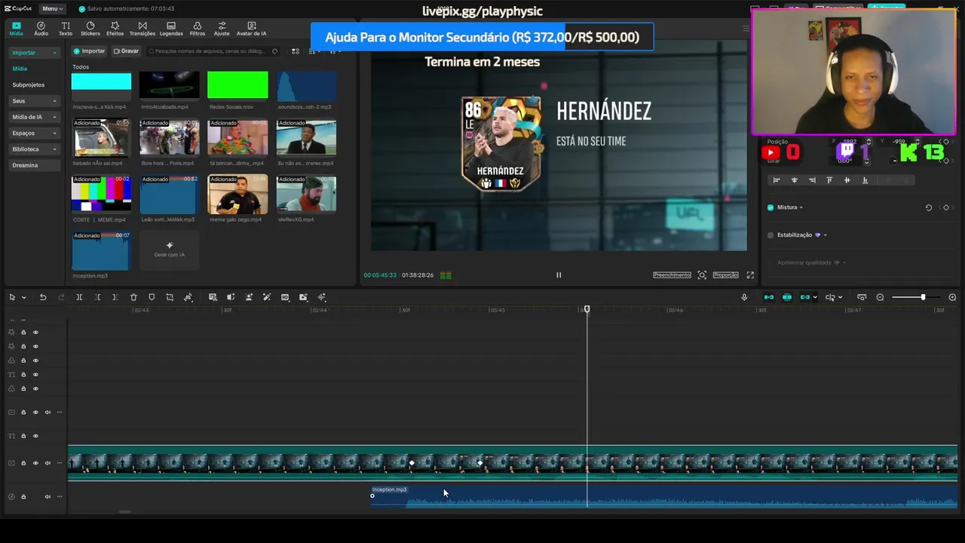Split the clip at the playhead
The image size is (965, 543).
79,297
